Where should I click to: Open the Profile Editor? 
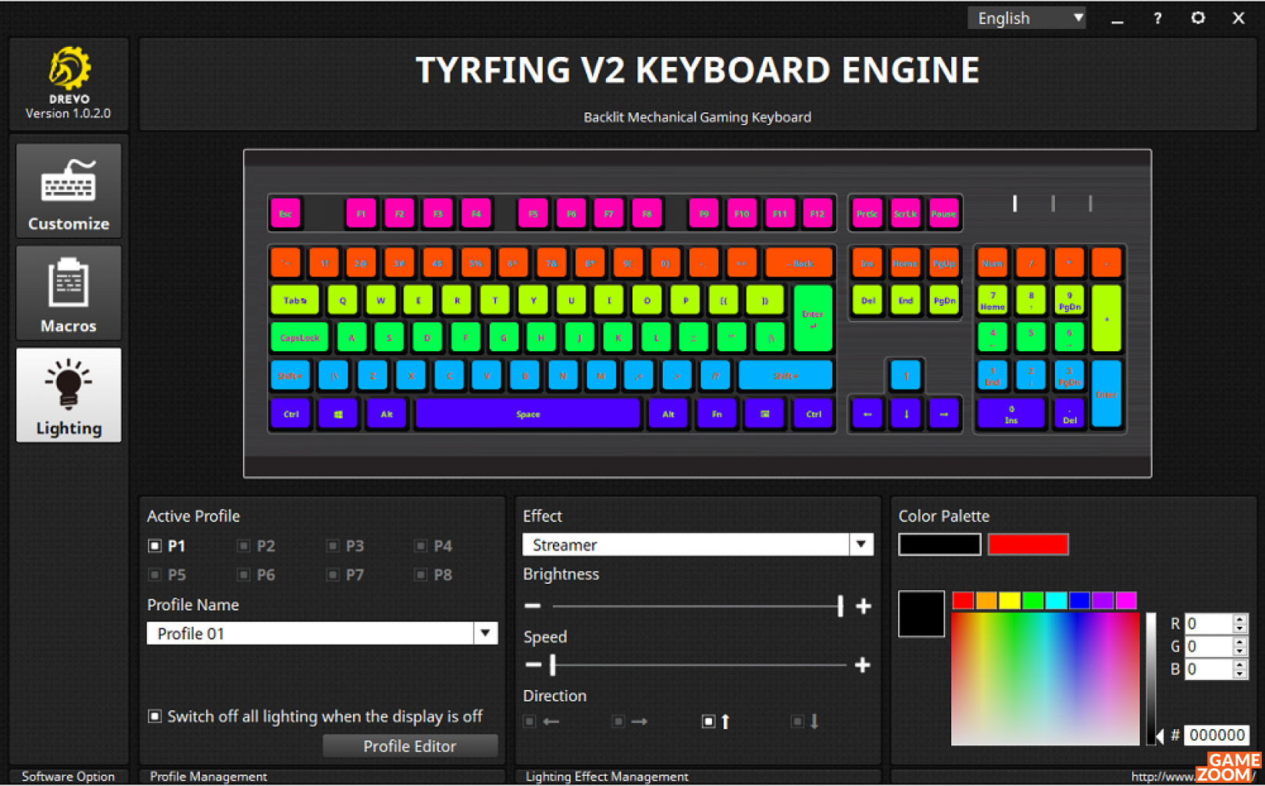[x=410, y=745]
